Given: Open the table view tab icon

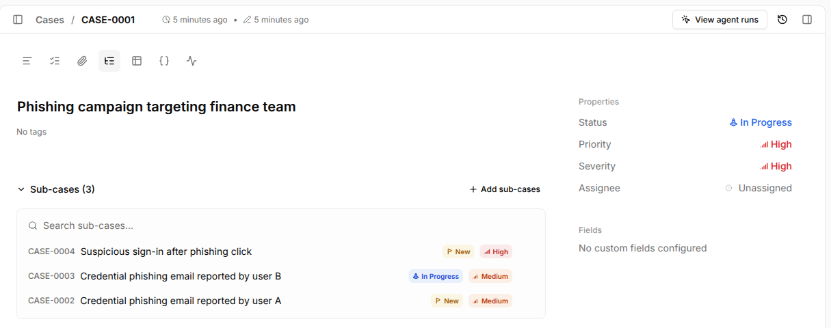Looking at the screenshot, I should click(137, 61).
